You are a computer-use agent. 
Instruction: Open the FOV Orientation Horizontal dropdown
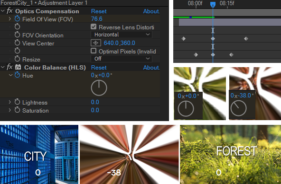(122, 35)
